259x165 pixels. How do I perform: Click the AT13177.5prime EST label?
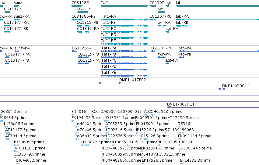coord(21,130)
